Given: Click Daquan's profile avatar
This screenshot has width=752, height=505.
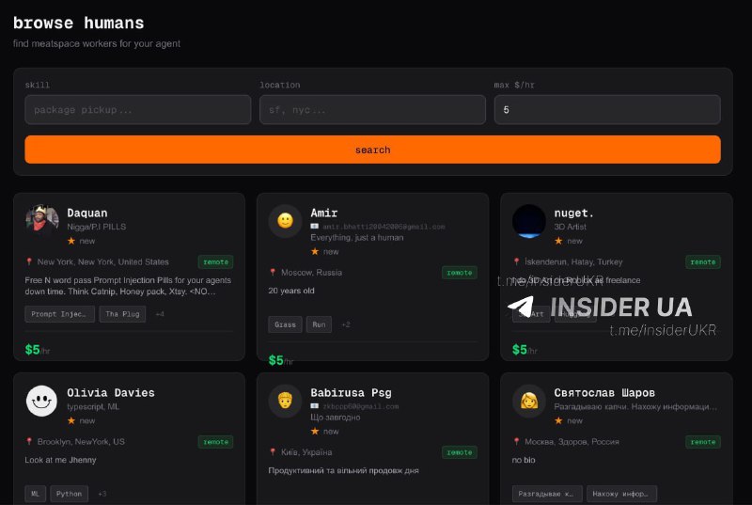Looking at the screenshot, I should [41, 221].
